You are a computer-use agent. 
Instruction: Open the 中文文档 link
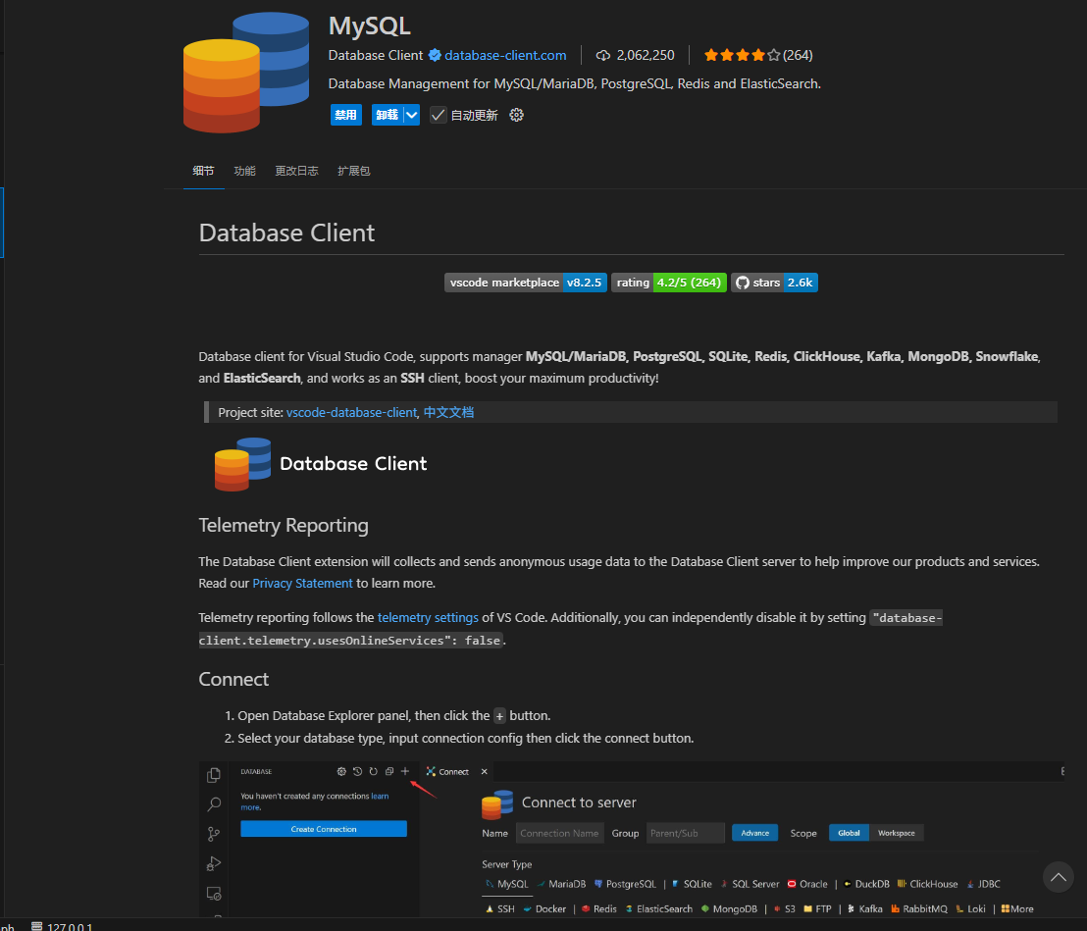[x=448, y=412]
